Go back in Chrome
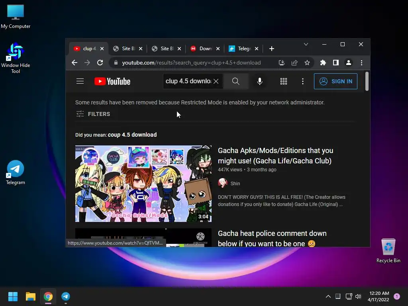Screen dimensions: 408x306 click(x=75, y=63)
